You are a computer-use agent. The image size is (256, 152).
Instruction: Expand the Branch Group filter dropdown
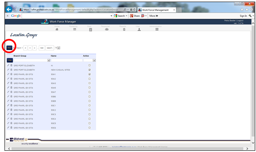[x=49, y=60]
